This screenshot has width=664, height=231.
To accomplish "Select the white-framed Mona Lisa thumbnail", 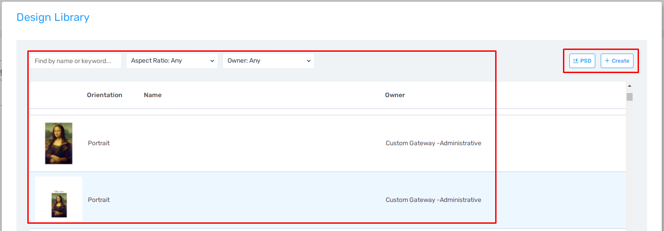I will (59, 200).
